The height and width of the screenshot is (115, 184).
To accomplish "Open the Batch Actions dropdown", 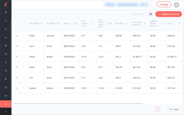I will click(139, 14).
